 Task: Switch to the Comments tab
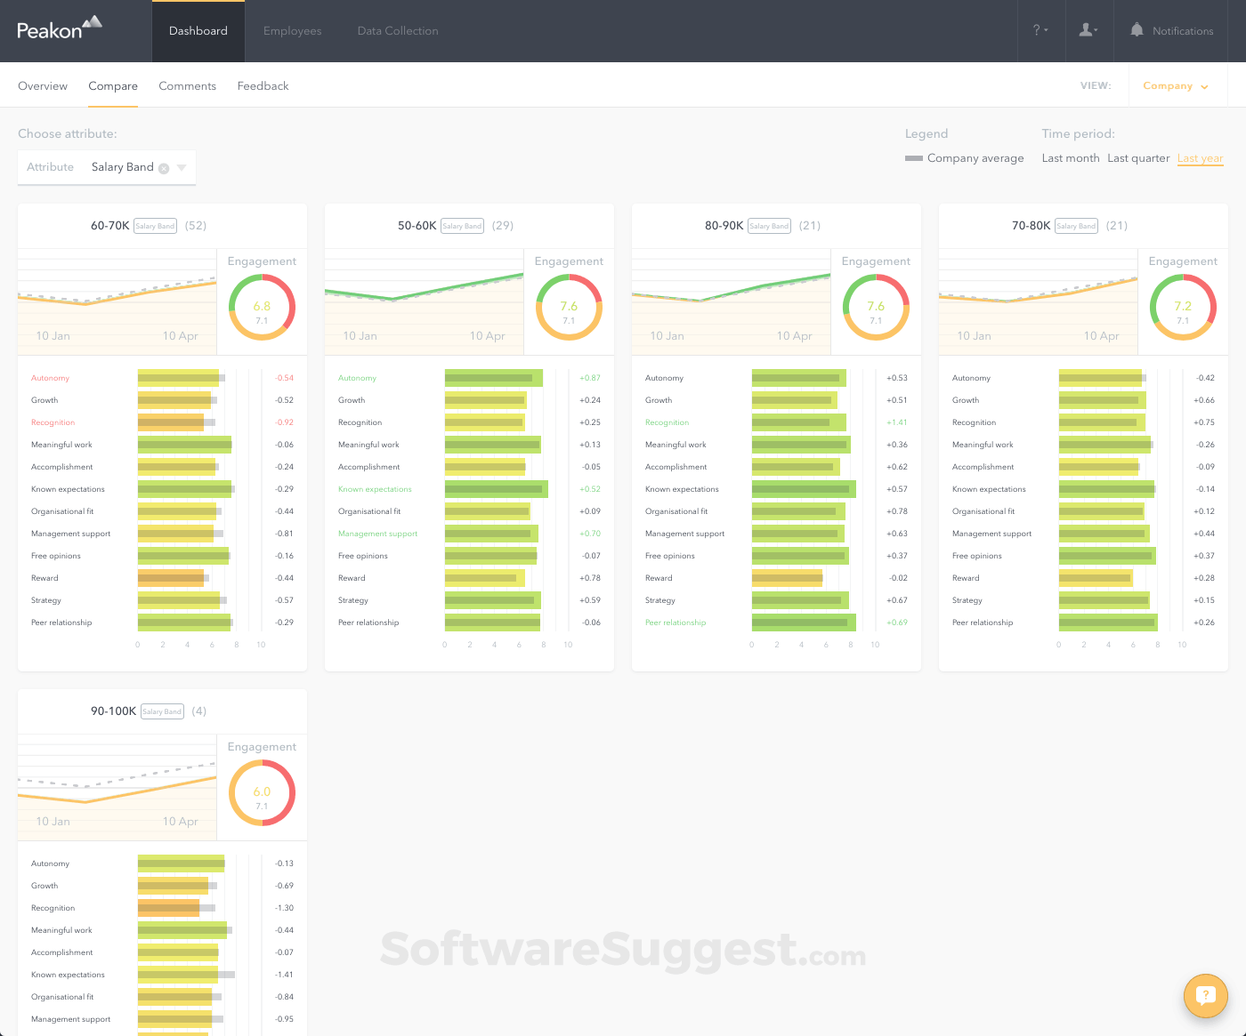tap(187, 85)
